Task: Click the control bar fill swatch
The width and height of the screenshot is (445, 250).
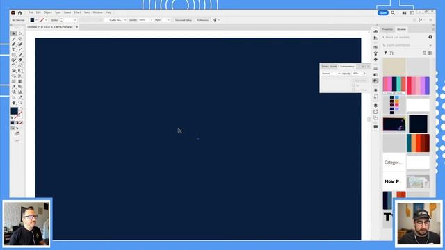Action: tap(32, 20)
